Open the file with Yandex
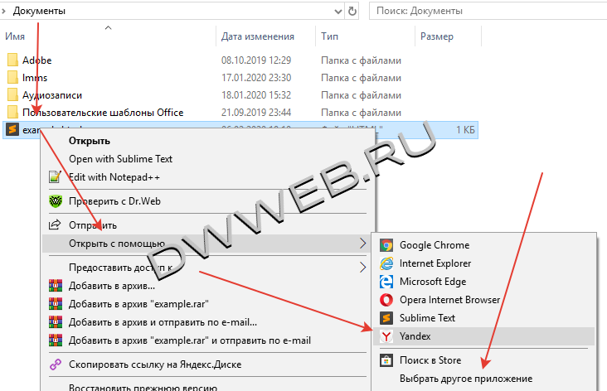Image resolution: width=607 pixels, height=391 pixels. (x=484, y=336)
